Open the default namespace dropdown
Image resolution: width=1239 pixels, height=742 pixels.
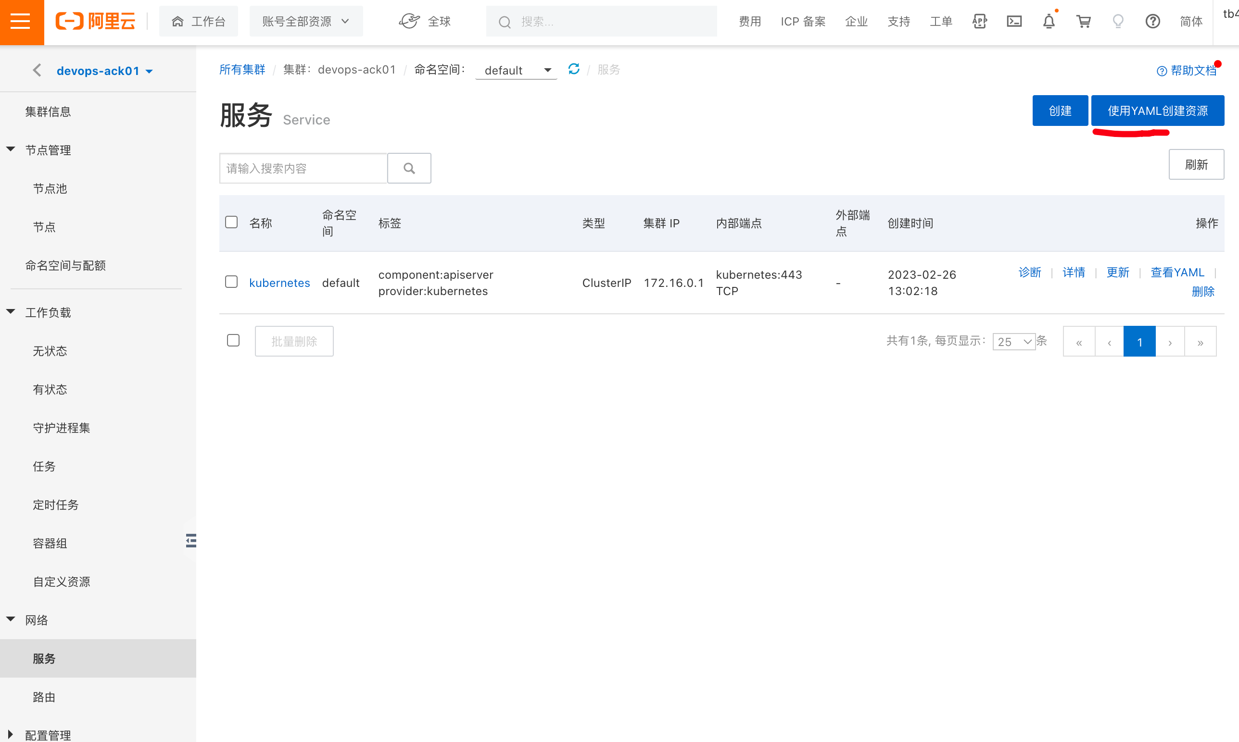click(x=517, y=71)
